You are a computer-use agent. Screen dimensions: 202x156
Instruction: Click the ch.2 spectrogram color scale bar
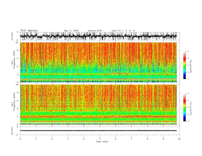185,107
